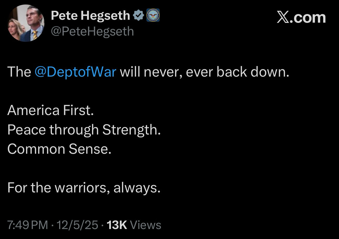Click the "Views" label
The width and height of the screenshot is (339, 239).
click(146, 225)
